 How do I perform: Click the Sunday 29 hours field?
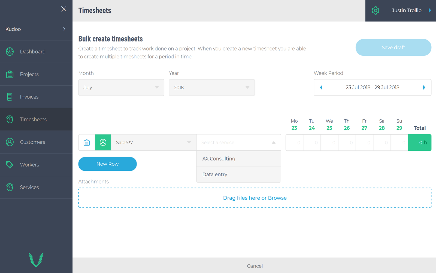coord(399,143)
